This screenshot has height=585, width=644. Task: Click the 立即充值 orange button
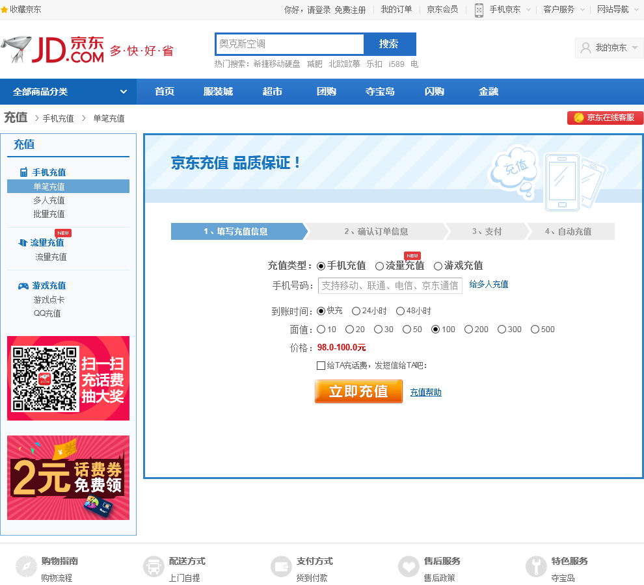358,391
